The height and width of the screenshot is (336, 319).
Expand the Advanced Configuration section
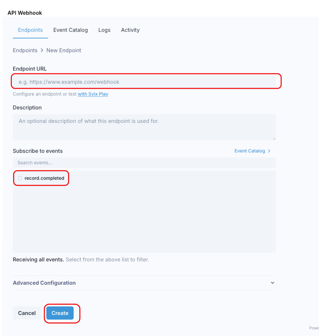(44, 283)
